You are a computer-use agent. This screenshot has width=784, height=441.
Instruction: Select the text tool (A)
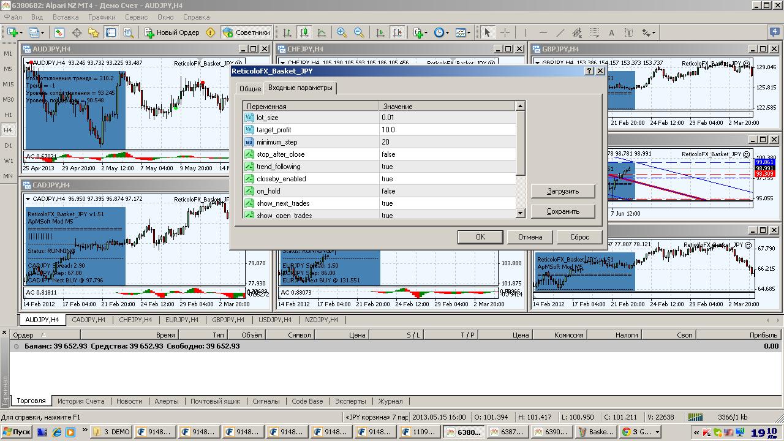pos(611,32)
